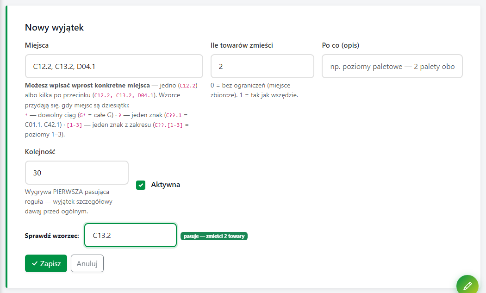
Task: Click the Aktywna checkbox label text
Action: point(166,185)
